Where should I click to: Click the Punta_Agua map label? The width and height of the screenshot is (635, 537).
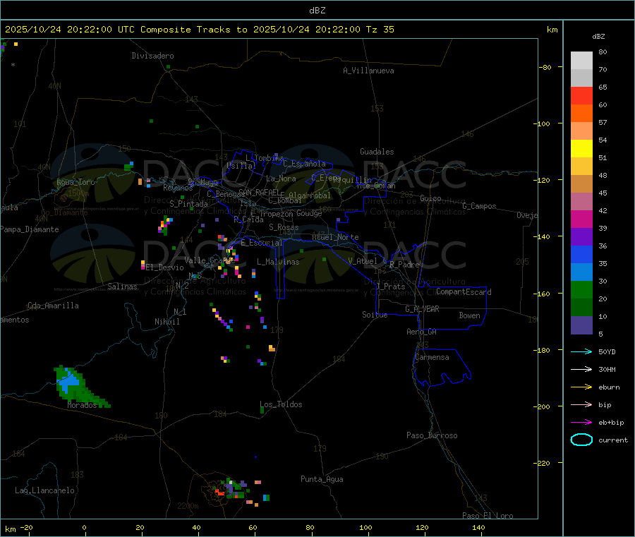coord(322,479)
